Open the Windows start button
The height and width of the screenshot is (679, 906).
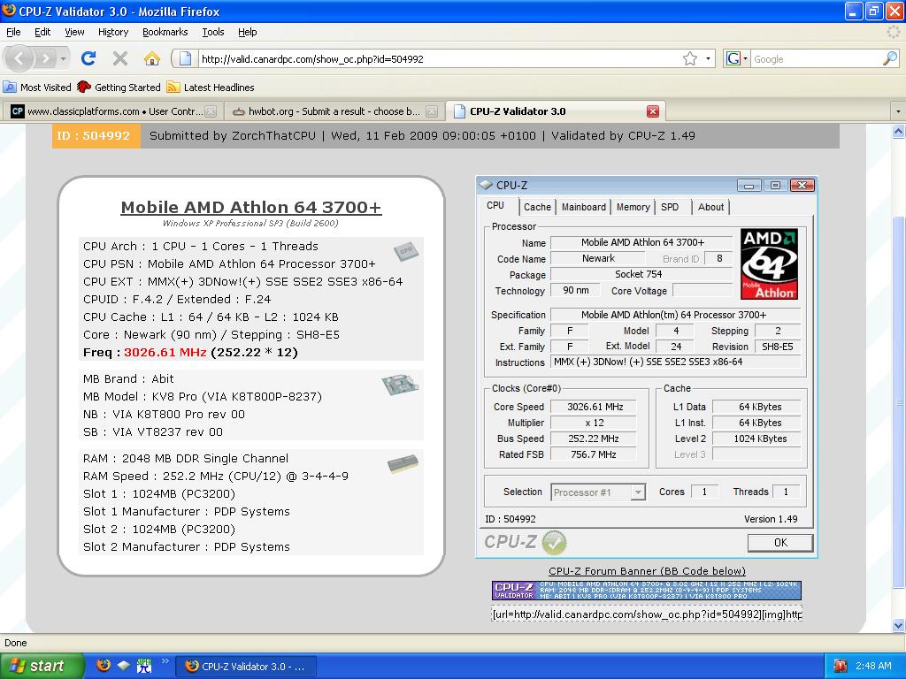point(42,666)
